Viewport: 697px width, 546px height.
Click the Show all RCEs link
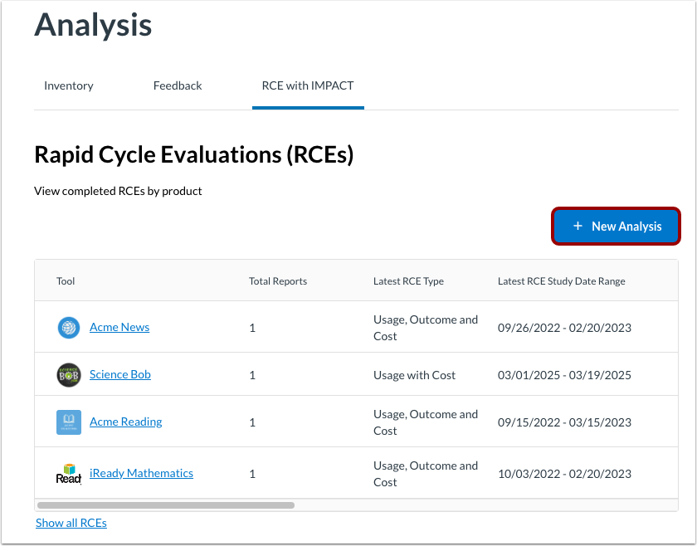coord(71,523)
